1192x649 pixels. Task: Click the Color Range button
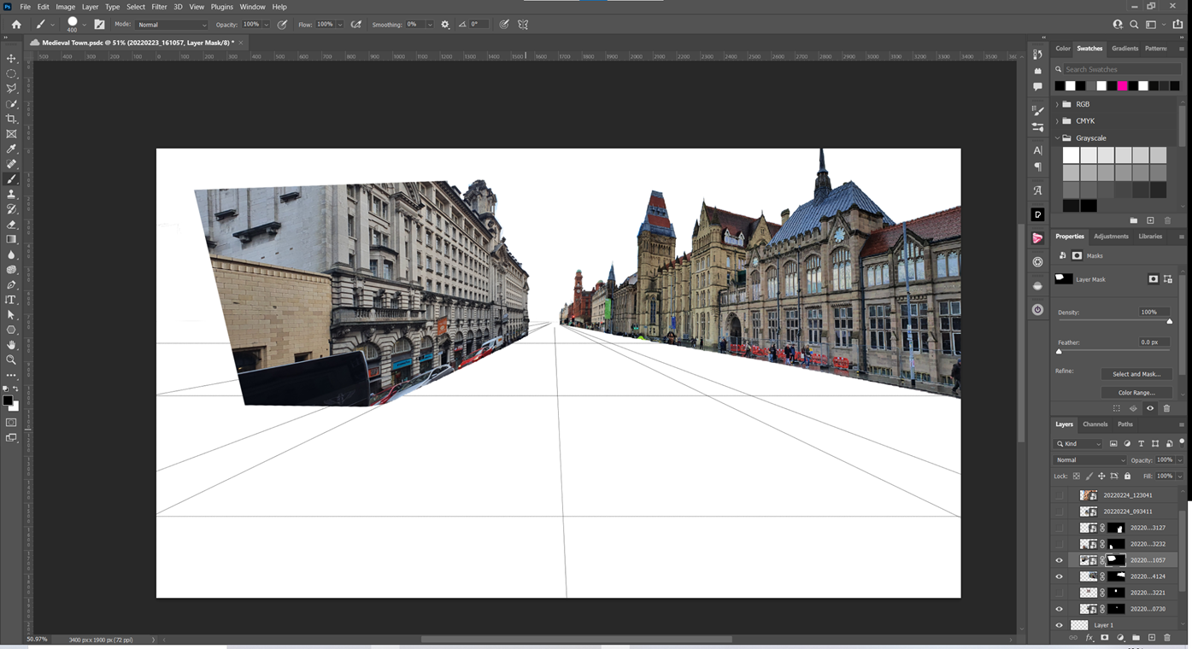point(1136,393)
